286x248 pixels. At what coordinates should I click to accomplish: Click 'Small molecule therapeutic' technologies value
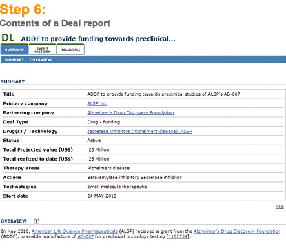tap(116, 187)
